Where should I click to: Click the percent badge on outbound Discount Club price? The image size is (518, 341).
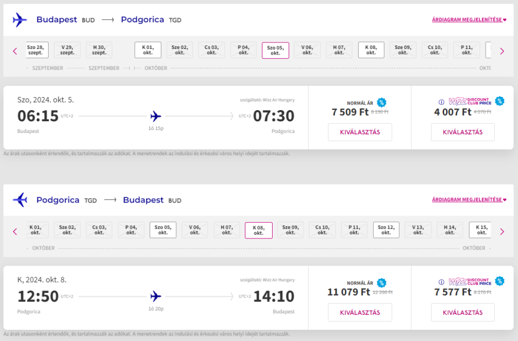coord(500,101)
